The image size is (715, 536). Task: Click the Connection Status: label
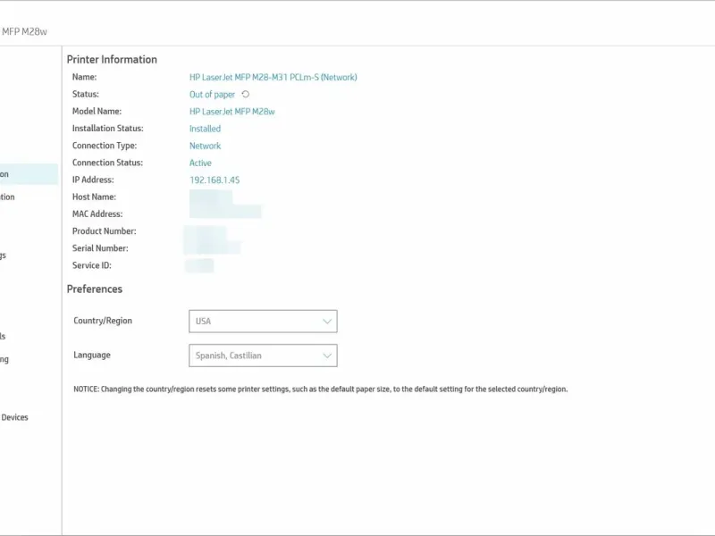(x=107, y=163)
